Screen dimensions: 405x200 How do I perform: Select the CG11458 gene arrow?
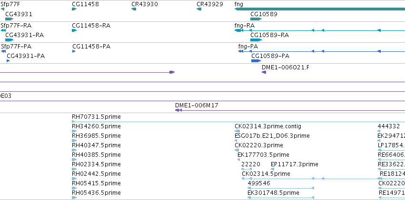[x=74, y=9]
